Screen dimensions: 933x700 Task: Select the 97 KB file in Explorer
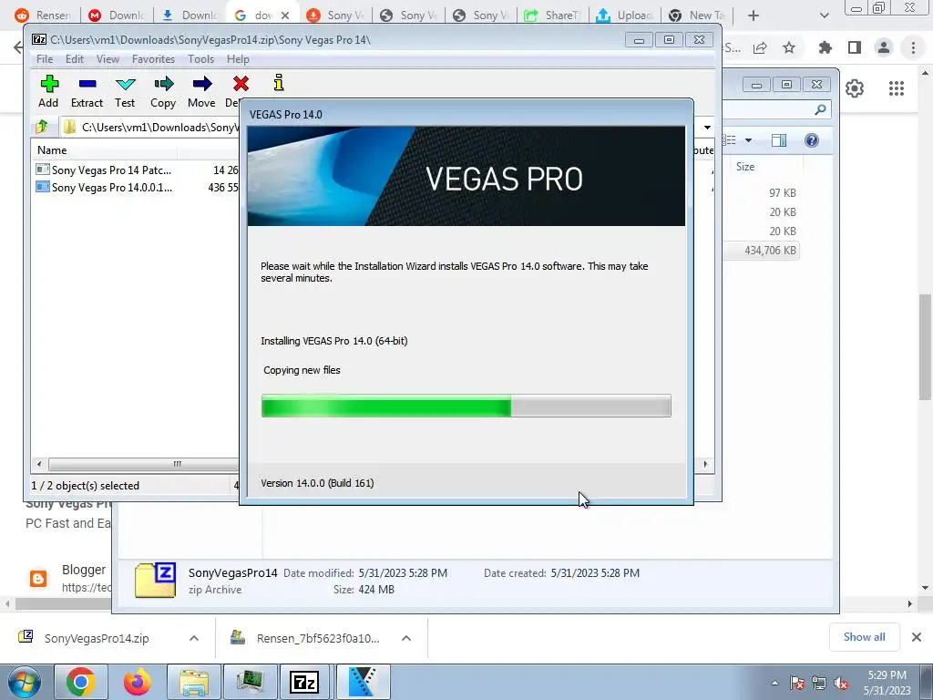783,193
